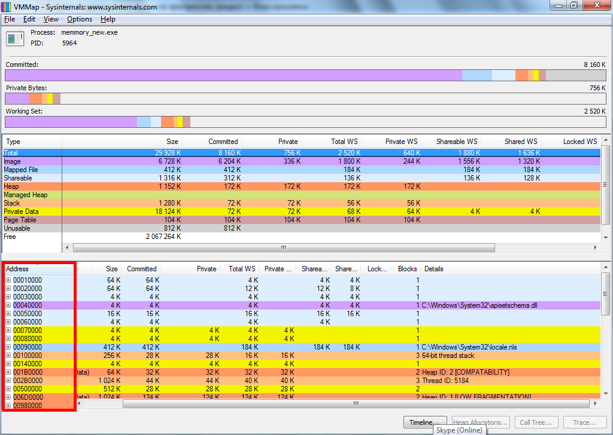Click the Committed memory usage bar

pos(306,75)
